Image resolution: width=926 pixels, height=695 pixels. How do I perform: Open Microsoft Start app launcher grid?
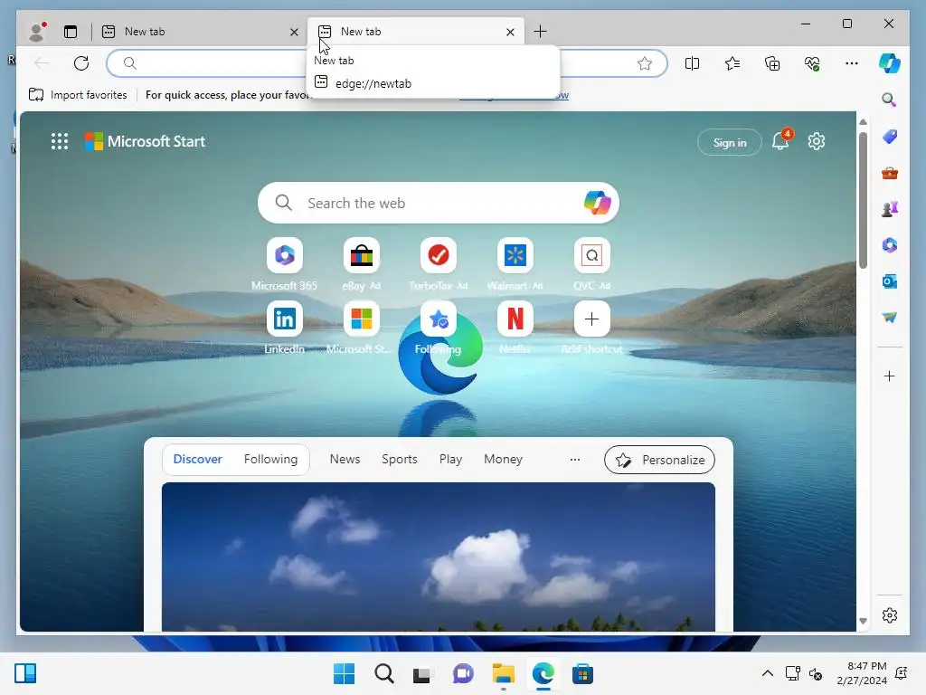[59, 141]
